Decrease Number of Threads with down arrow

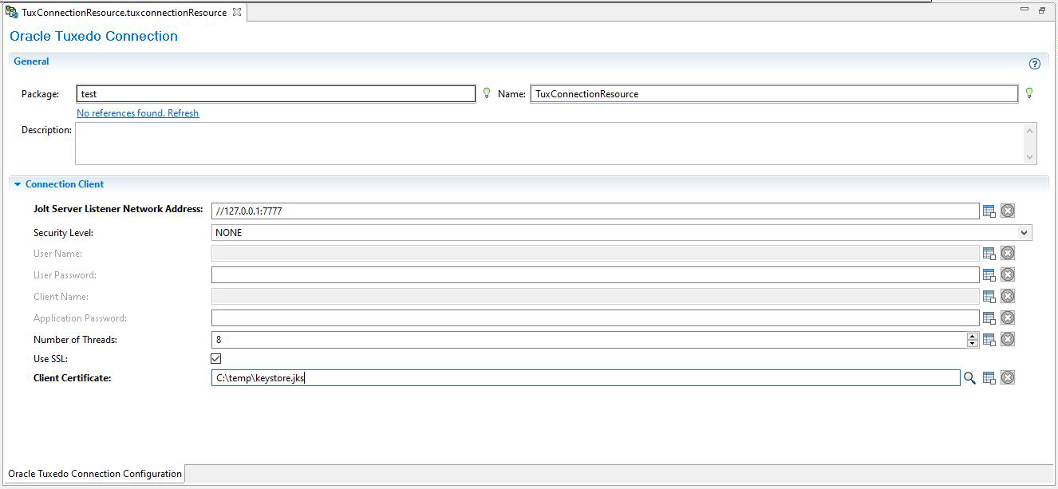click(x=973, y=344)
